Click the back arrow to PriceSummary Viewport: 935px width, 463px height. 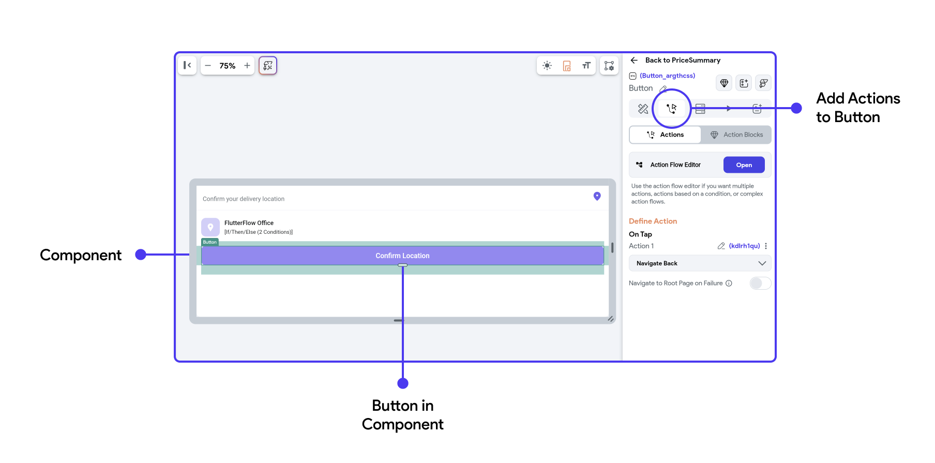tap(634, 61)
